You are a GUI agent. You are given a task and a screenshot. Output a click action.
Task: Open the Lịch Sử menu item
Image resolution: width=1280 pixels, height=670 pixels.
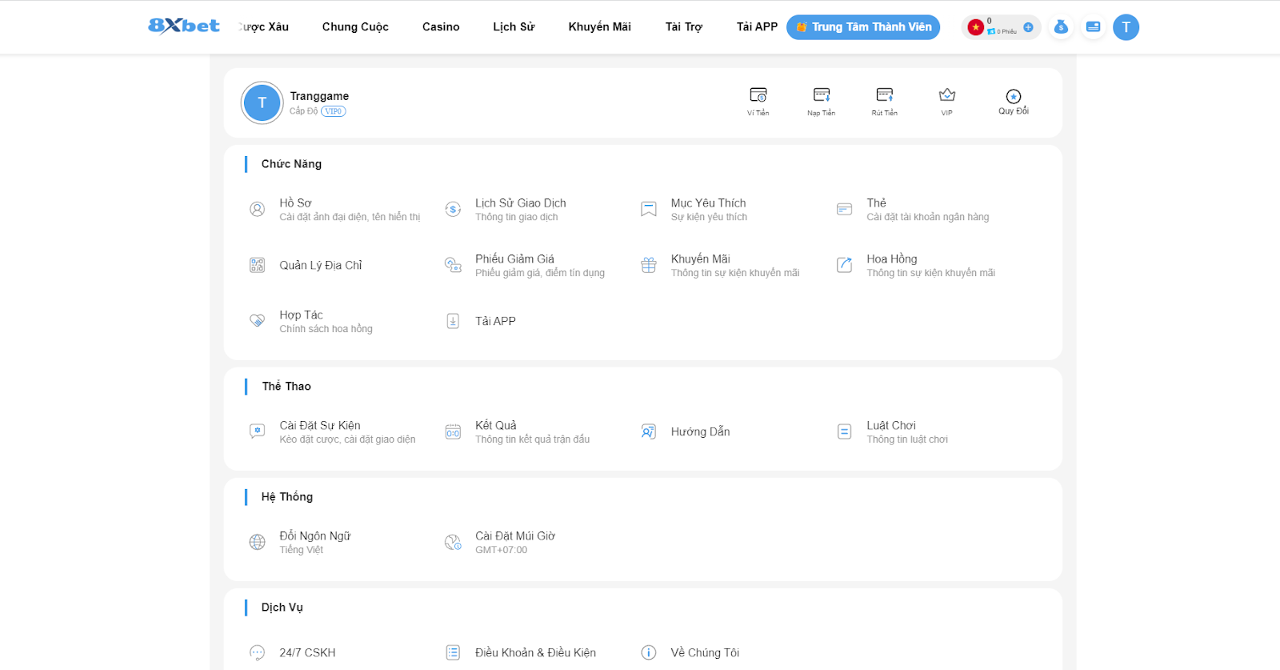pos(514,27)
